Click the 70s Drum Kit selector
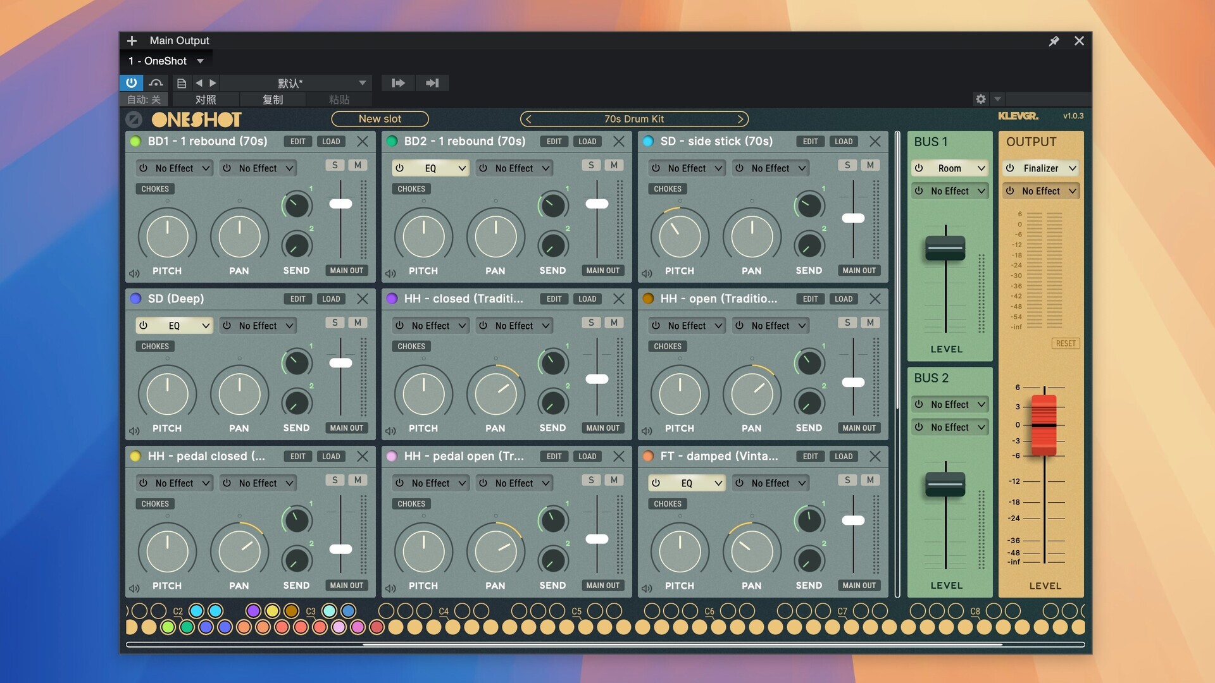This screenshot has height=683, width=1215. click(634, 119)
